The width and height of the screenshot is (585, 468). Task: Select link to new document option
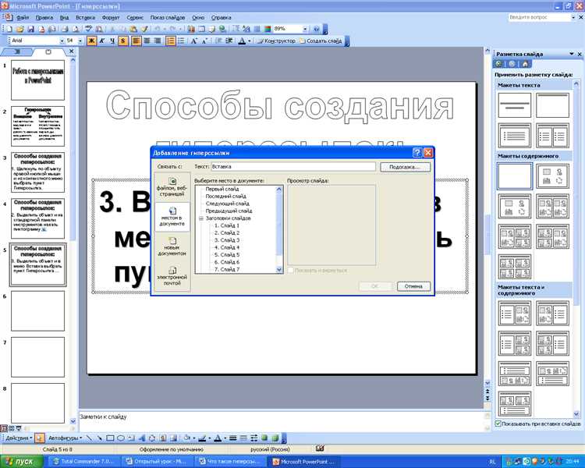pyautogui.click(x=172, y=246)
